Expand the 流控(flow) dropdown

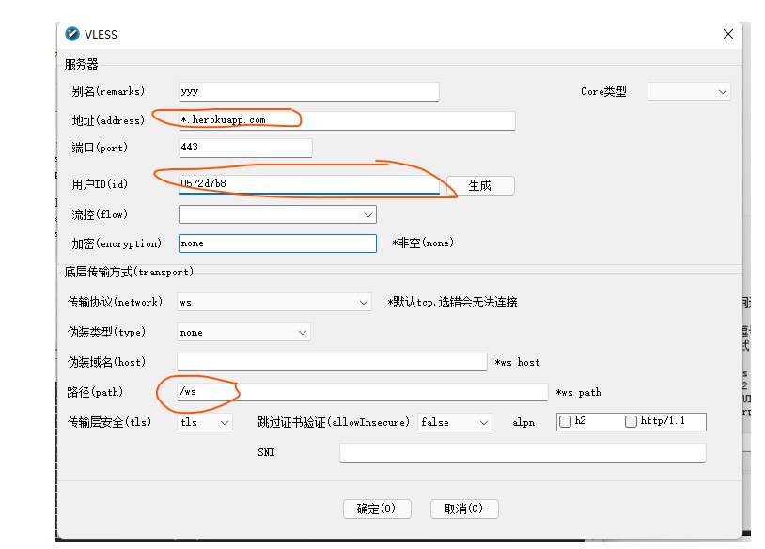[276, 214]
